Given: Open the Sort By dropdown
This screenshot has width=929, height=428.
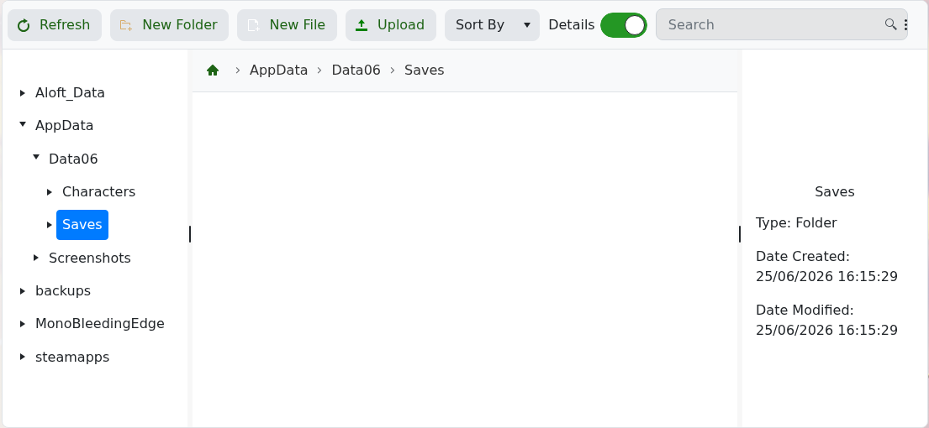Looking at the screenshot, I should [x=492, y=25].
